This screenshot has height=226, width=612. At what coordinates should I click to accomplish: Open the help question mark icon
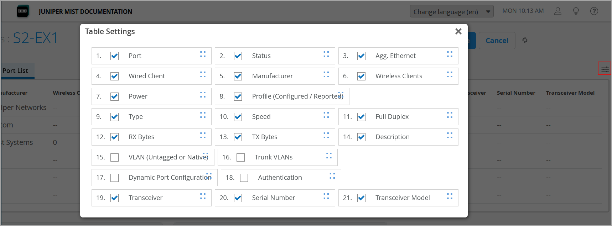[594, 11]
